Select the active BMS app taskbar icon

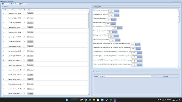(115, 100)
